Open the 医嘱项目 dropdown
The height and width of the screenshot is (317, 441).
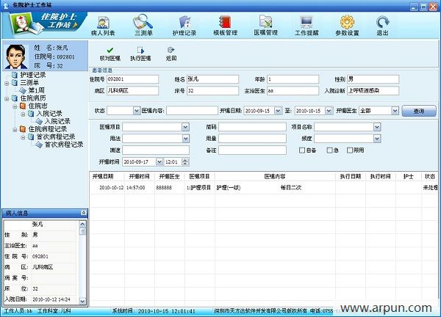(185, 127)
